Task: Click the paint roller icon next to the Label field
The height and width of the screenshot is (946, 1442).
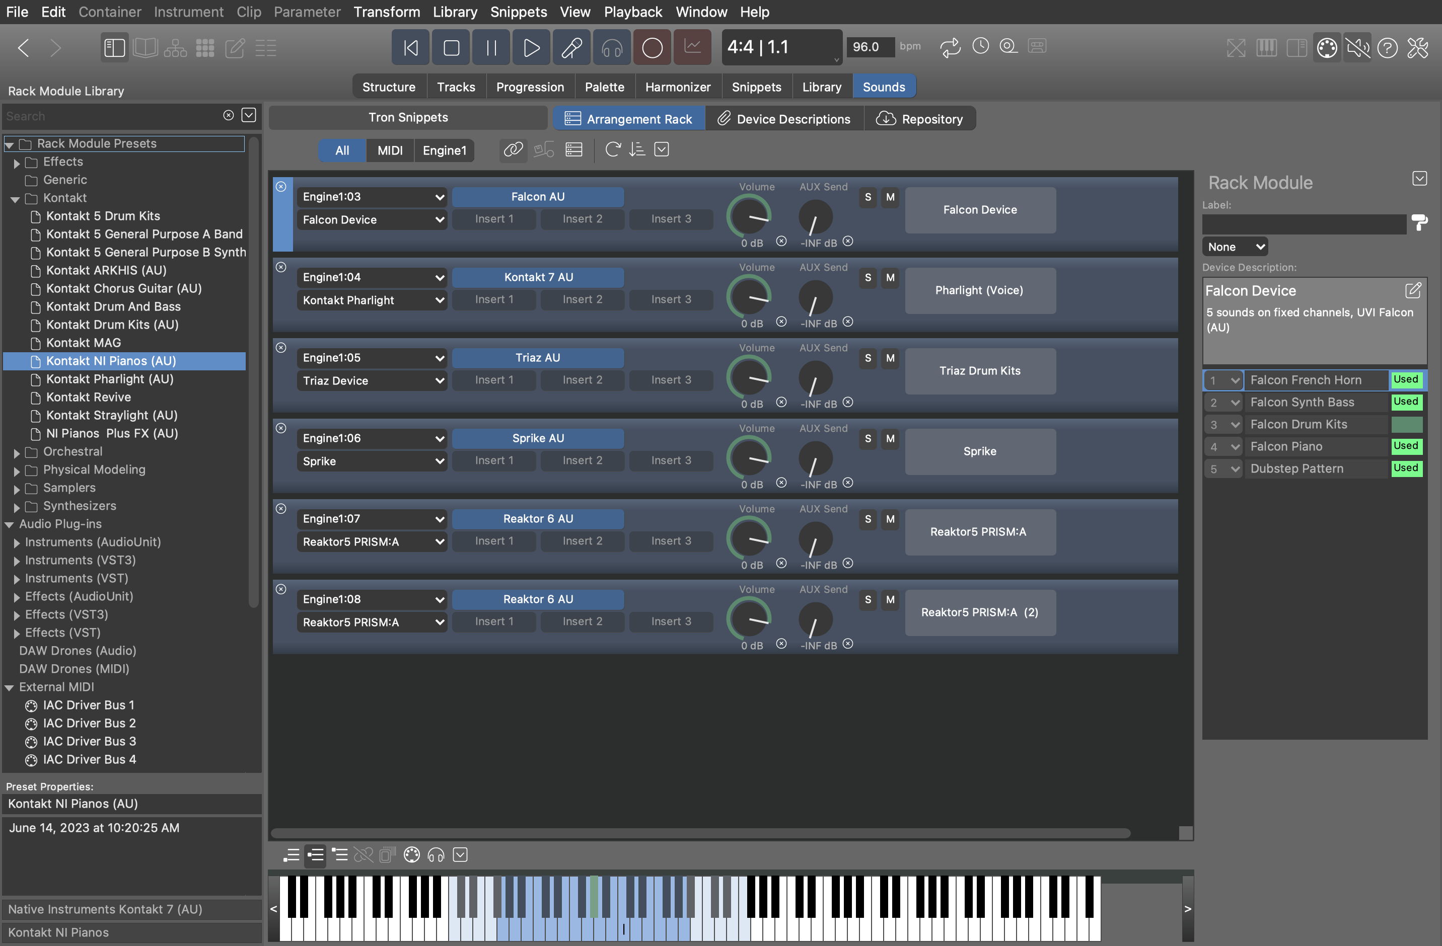Action: point(1419,222)
